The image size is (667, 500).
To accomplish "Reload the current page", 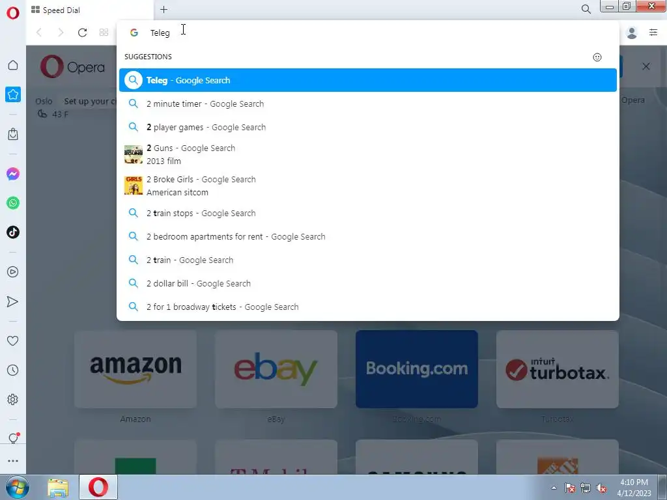I will pyautogui.click(x=83, y=33).
